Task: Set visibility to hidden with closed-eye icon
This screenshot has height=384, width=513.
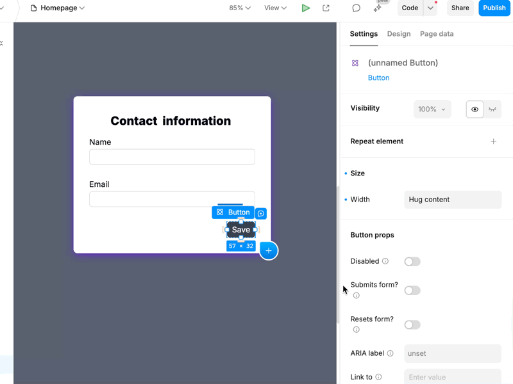Action: (x=492, y=109)
